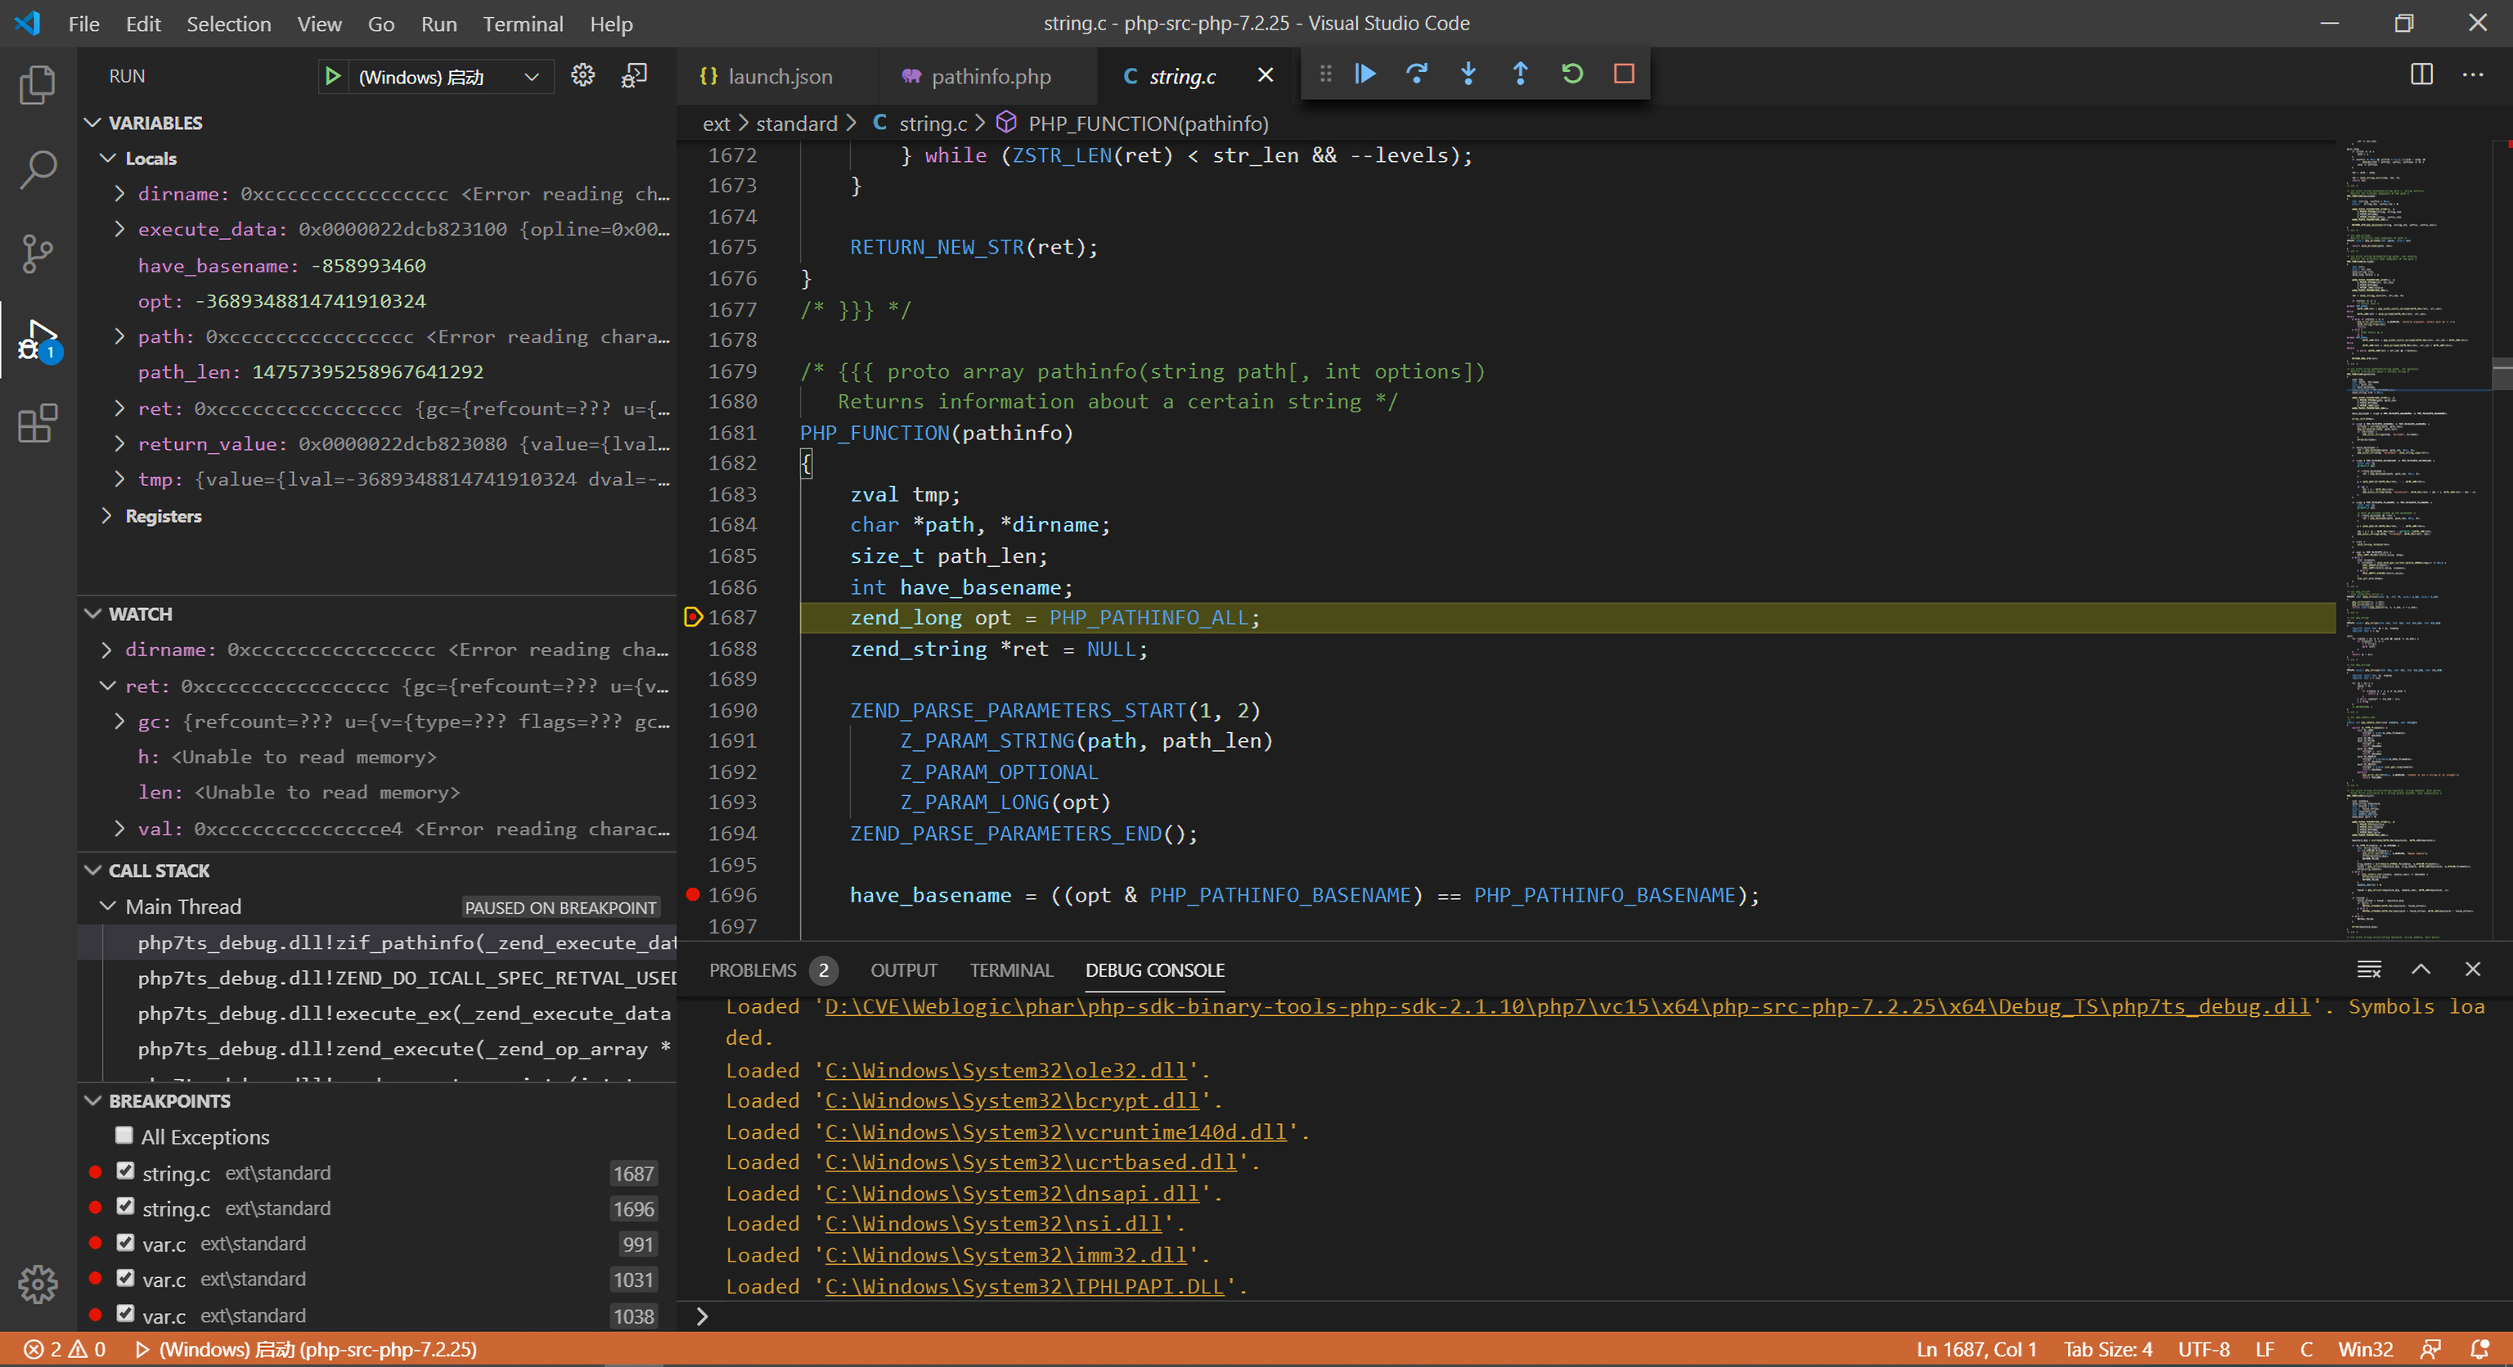Disable string.c breakpoint at line 1687
Viewport: 2513px width, 1367px height.
(125, 1171)
